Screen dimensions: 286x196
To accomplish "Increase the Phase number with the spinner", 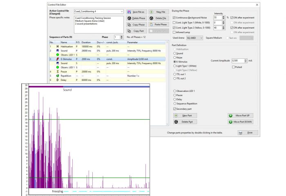I will 121,36.
